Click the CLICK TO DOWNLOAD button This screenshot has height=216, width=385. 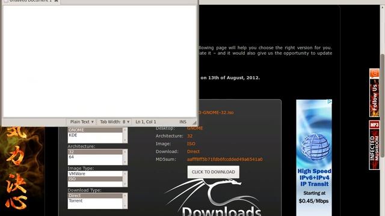click(x=213, y=172)
